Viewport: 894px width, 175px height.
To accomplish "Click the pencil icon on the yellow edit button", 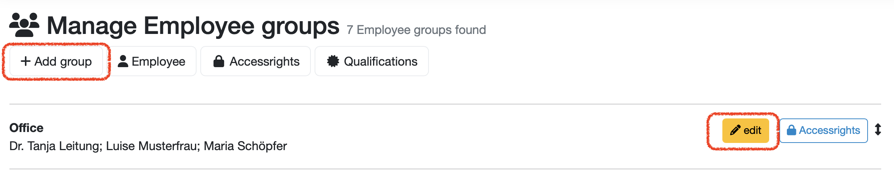I will 735,130.
